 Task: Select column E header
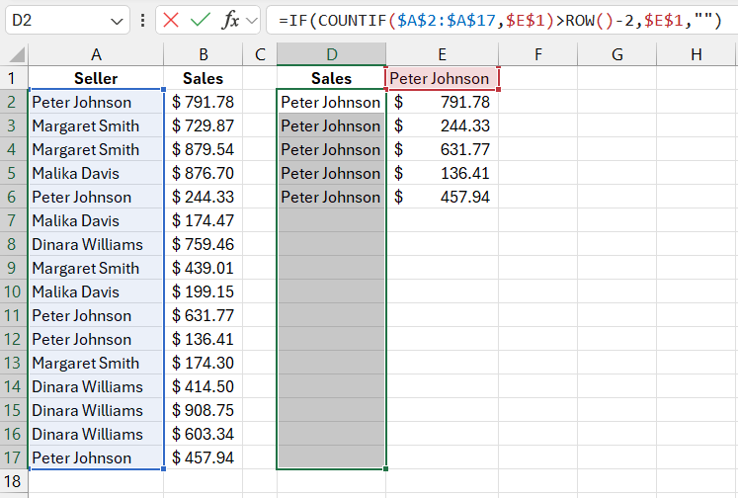(442, 54)
